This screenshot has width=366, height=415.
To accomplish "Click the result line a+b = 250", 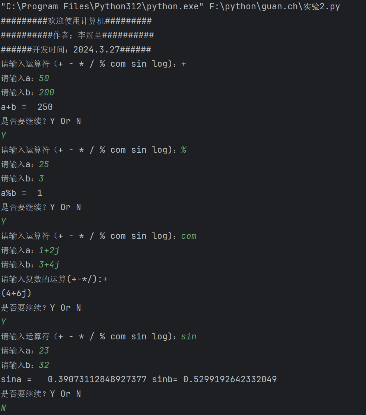I will [27, 107].
